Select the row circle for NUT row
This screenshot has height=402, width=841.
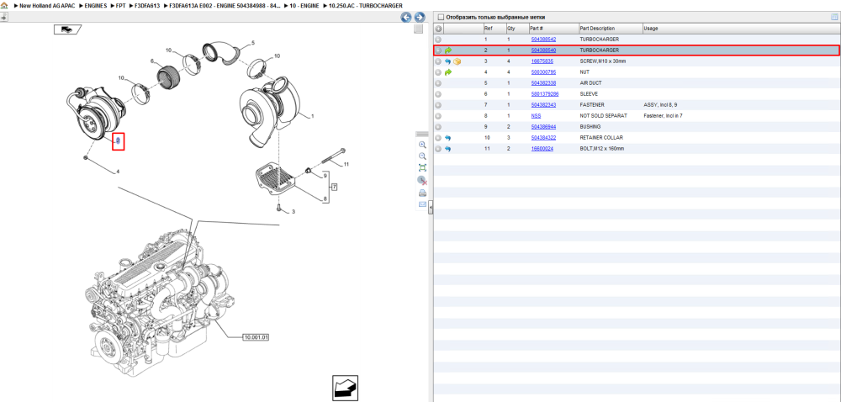tap(438, 71)
